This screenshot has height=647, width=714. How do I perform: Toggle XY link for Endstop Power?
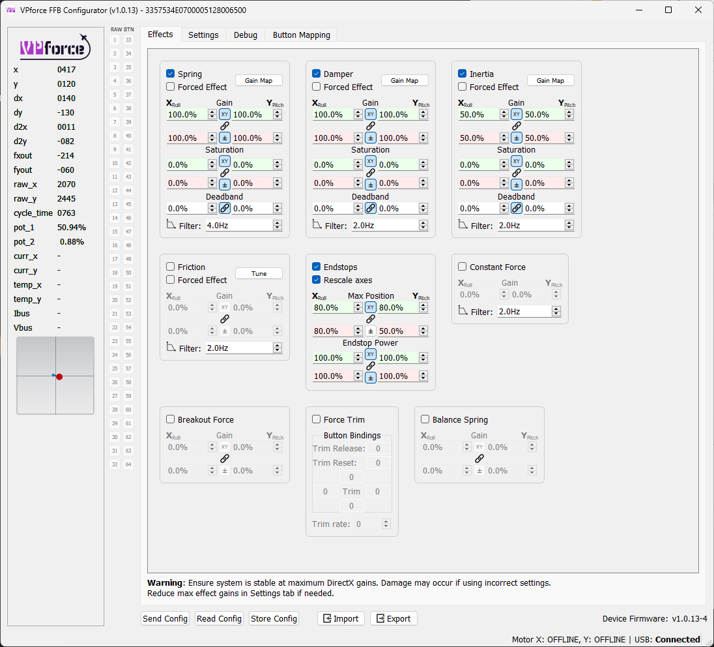click(371, 354)
